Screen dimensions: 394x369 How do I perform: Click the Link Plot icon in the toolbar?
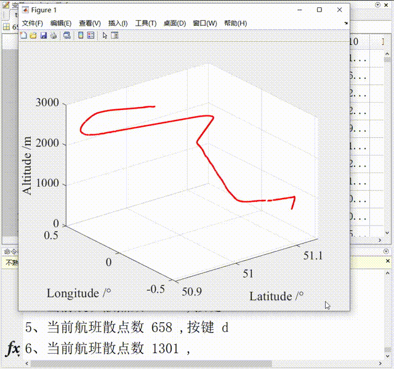click(x=66, y=36)
